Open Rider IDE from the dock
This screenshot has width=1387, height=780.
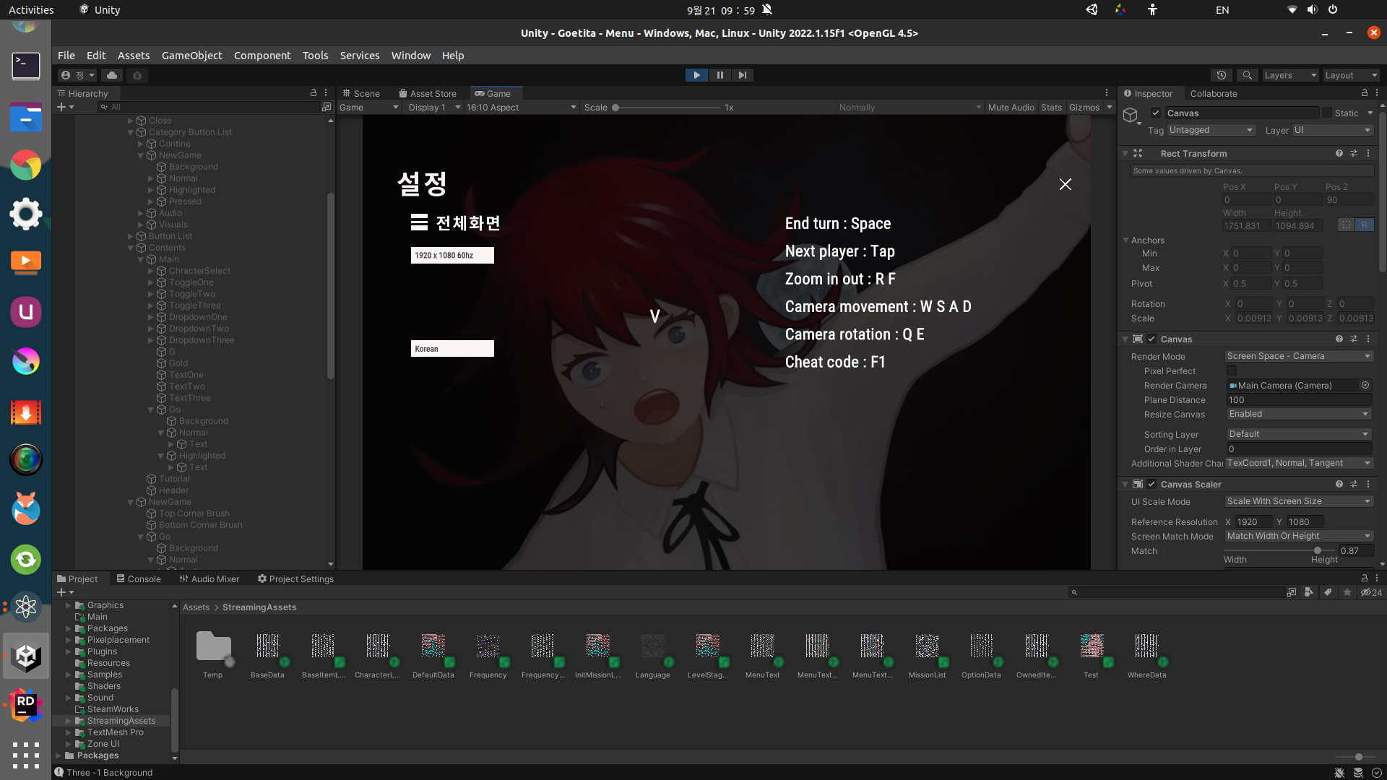[26, 705]
